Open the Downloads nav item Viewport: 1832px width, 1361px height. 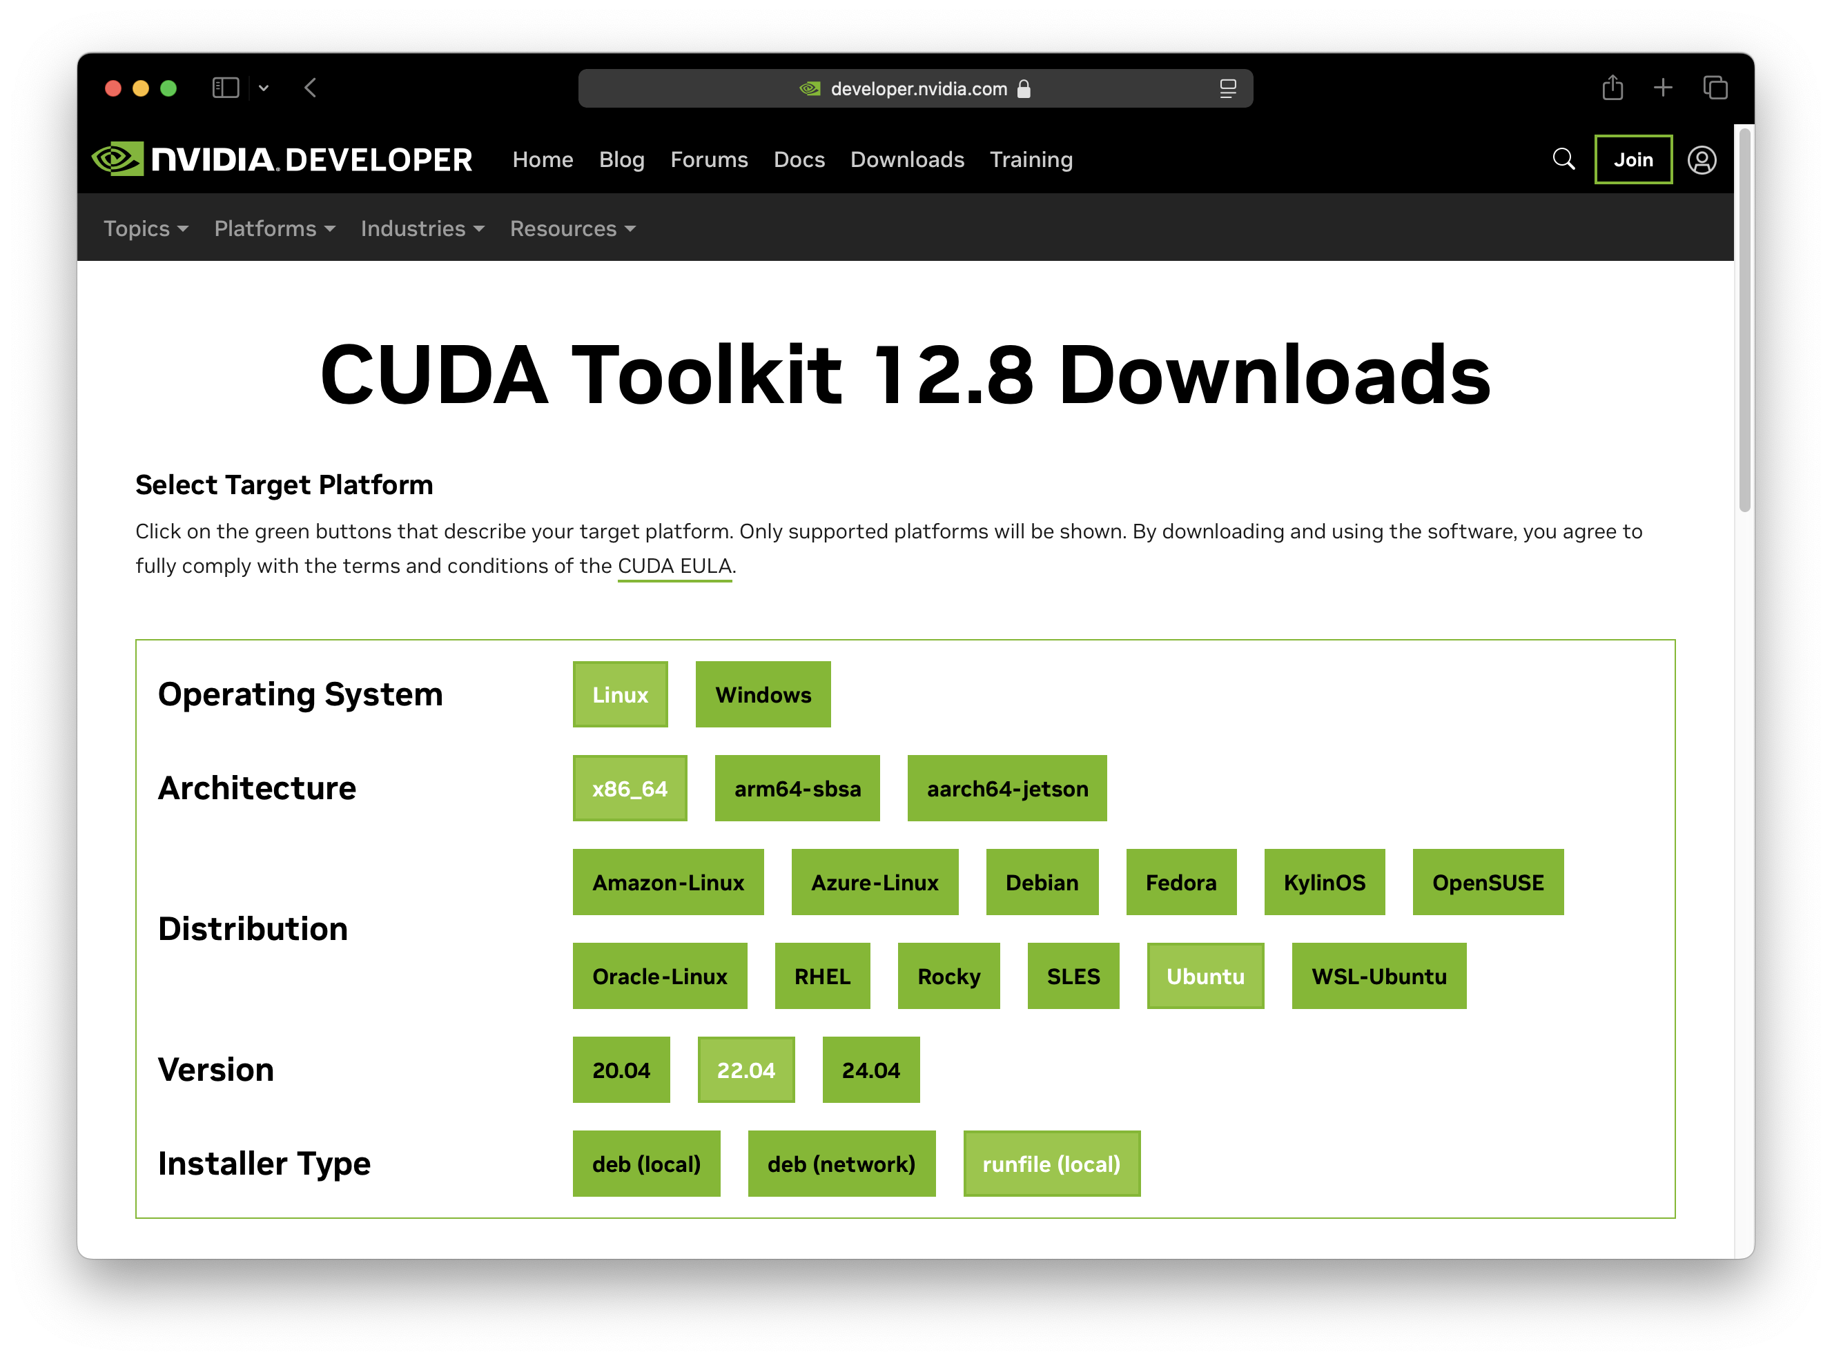[x=907, y=160]
